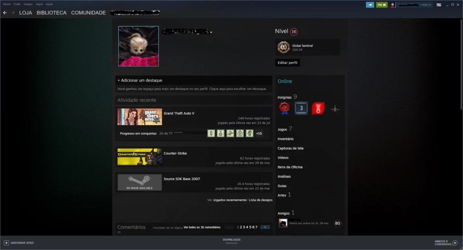Click the red wax seal badge

coord(284,108)
